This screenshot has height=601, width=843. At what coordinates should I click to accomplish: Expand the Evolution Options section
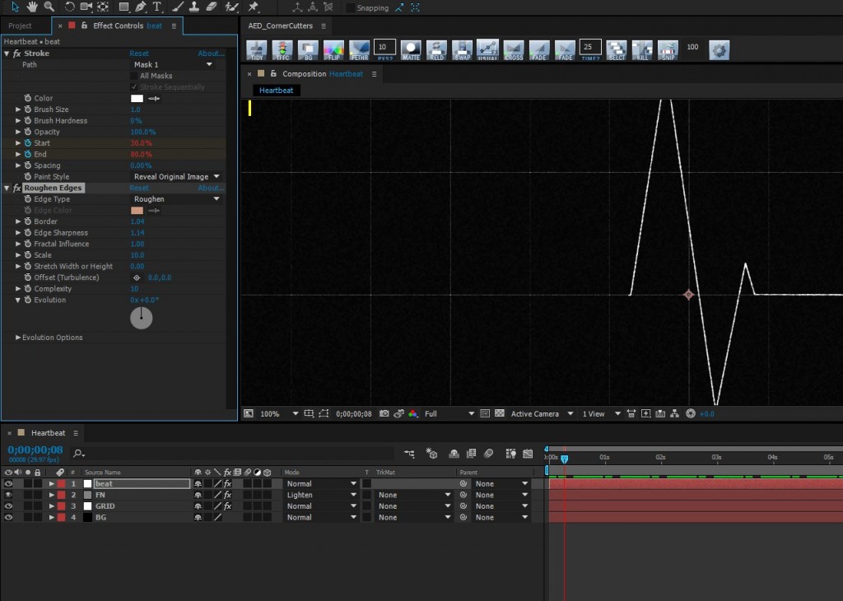pos(19,338)
